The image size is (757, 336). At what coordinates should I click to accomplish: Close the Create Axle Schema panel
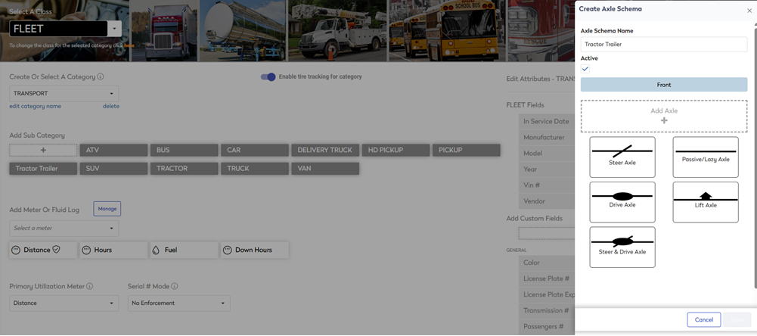pyautogui.click(x=748, y=8)
